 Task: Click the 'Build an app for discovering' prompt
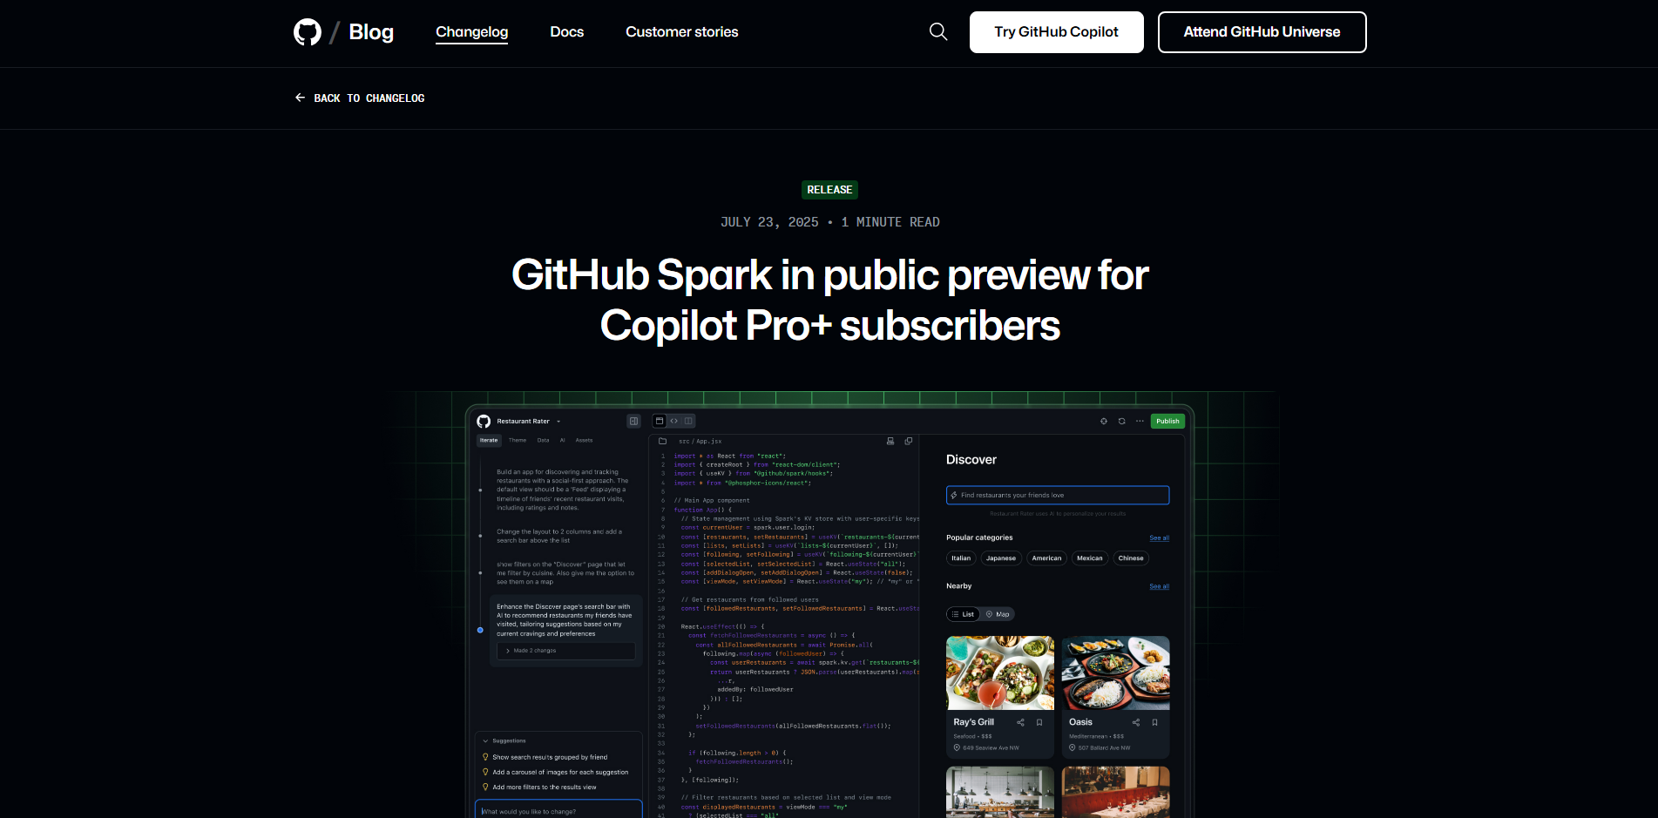tap(563, 490)
